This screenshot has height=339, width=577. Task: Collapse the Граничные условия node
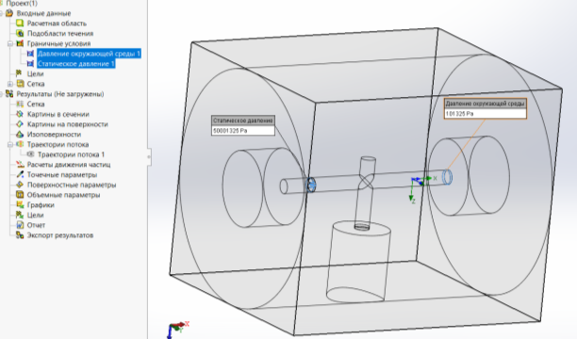(10, 43)
